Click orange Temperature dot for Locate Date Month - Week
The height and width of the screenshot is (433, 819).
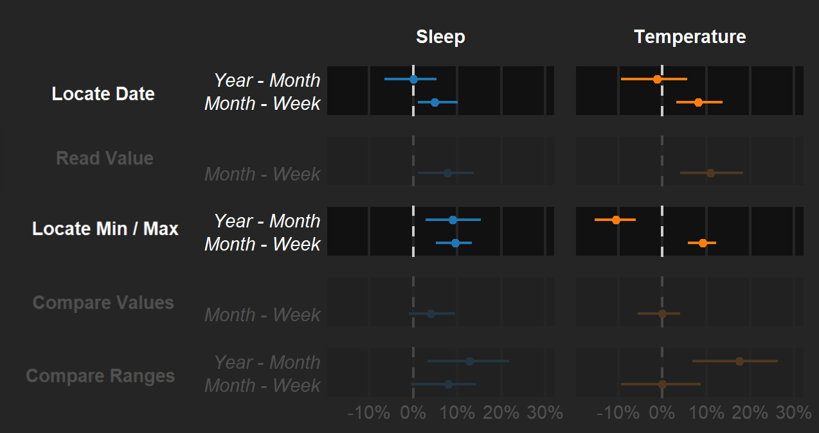[x=698, y=102]
